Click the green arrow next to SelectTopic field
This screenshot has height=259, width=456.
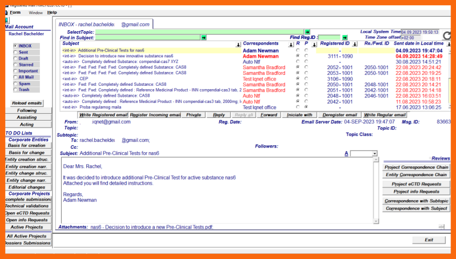307,32
